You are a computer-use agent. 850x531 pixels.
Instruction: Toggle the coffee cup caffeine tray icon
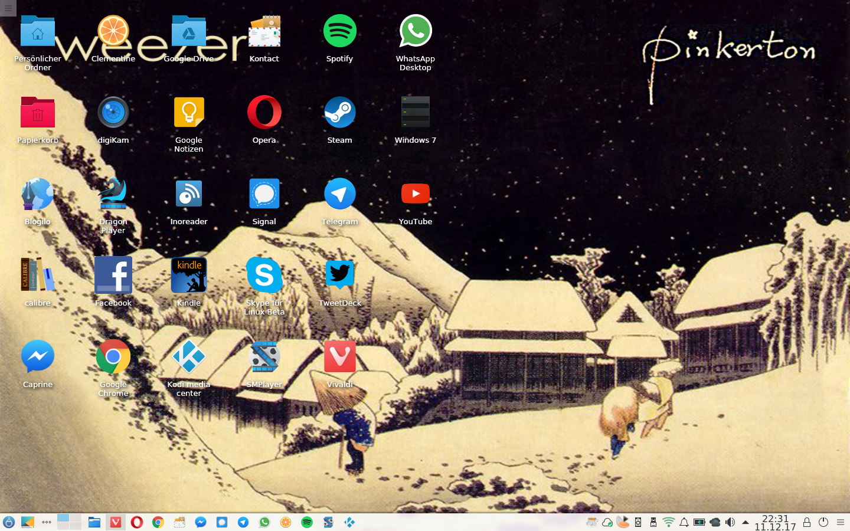[592, 522]
